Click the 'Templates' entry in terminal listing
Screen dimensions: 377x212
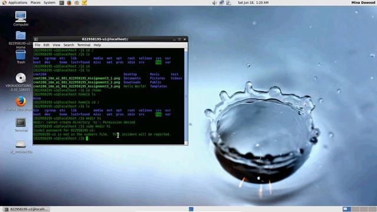tap(158, 87)
